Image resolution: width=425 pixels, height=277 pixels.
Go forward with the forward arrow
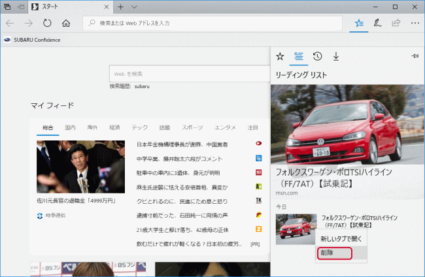[x=28, y=24]
